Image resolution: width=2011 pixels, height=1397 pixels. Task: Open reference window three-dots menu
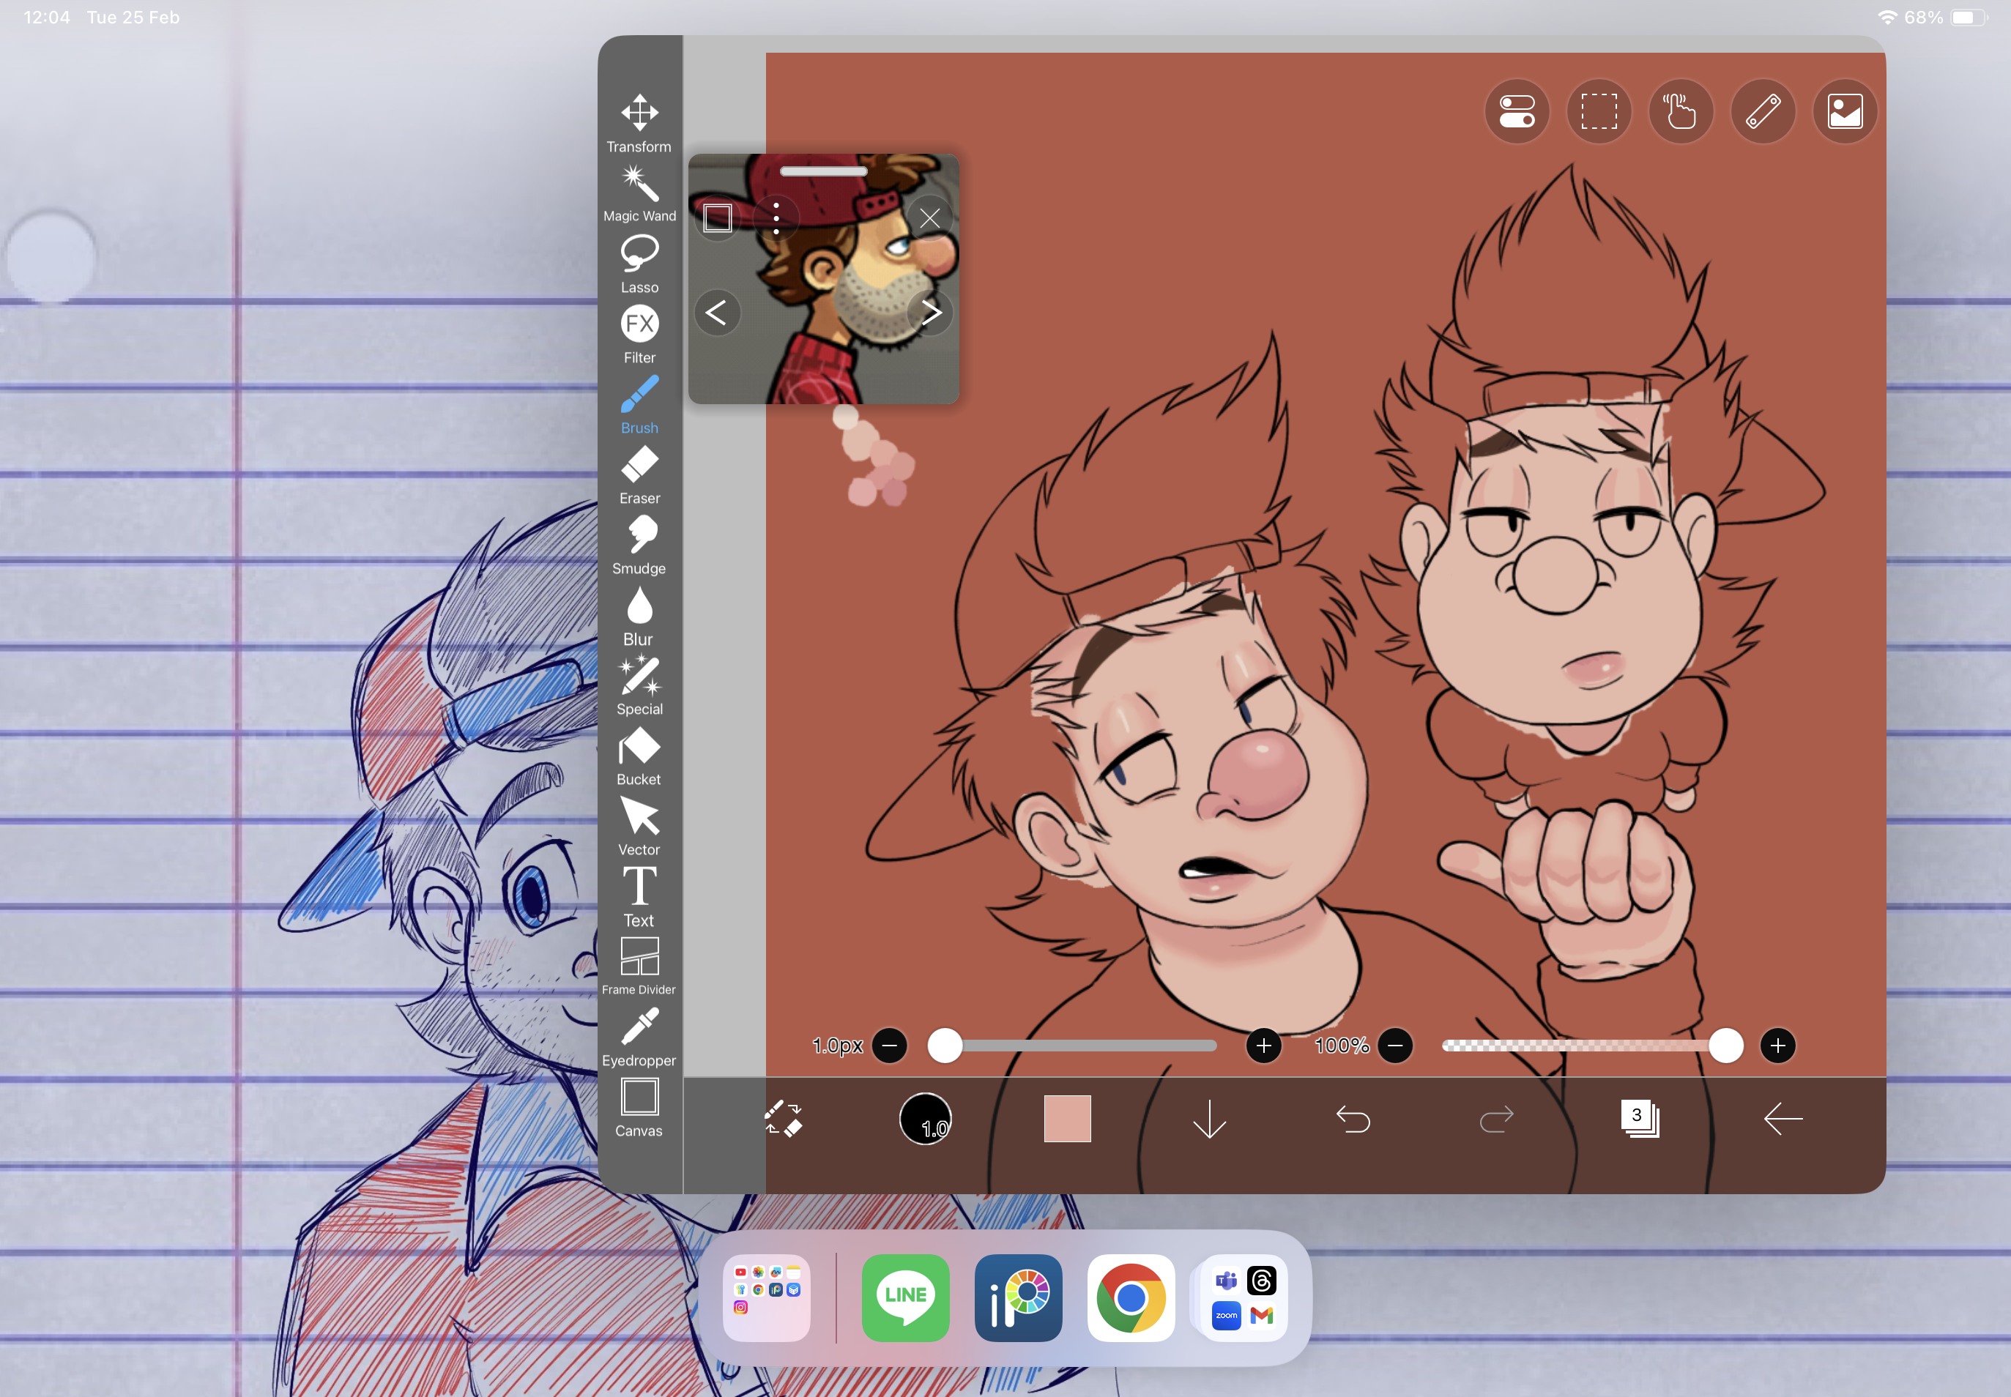tap(776, 218)
